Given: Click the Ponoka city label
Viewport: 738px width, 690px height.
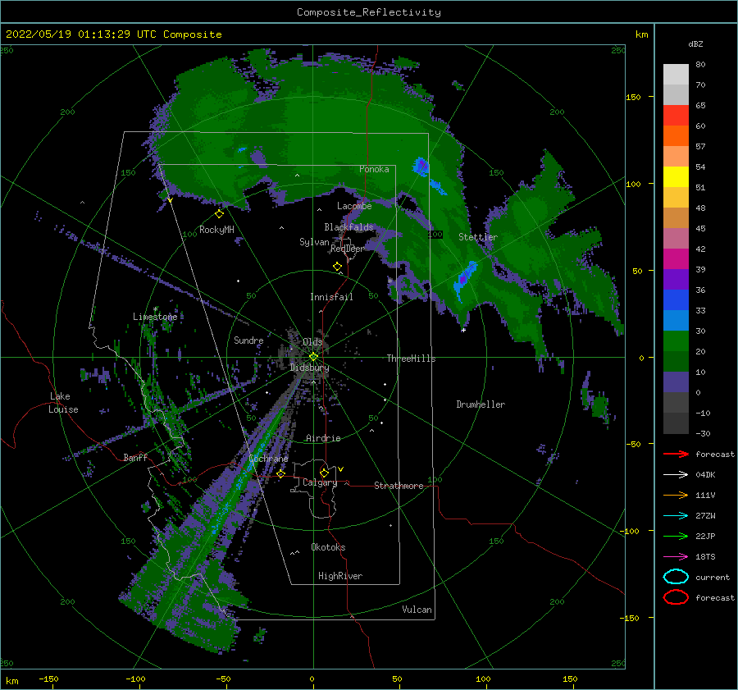Looking at the screenshot, I should (374, 169).
